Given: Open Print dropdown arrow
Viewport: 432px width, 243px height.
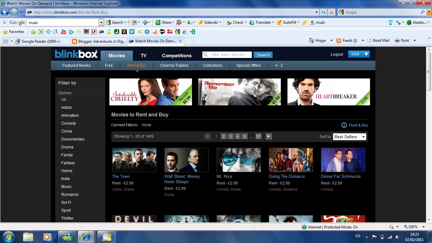Looking at the screenshot, I should coord(415,40).
